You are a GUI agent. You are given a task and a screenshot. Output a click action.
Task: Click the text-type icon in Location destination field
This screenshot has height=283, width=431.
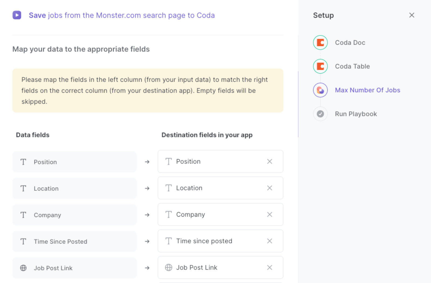169,188
